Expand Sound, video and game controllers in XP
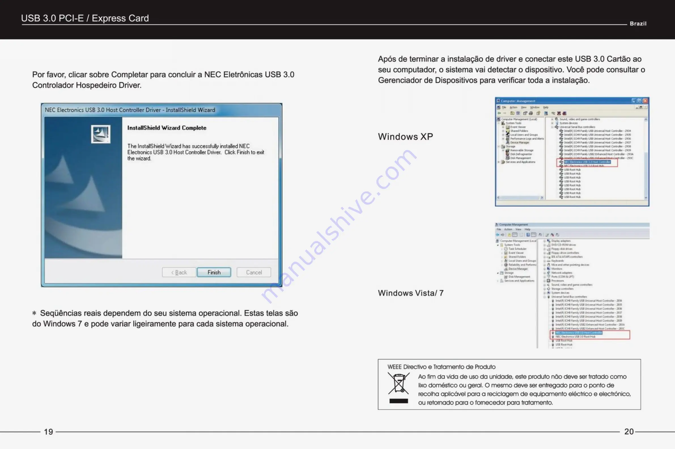The height and width of the screenshot is (449, 675). pyautogui.click(x=552, y=119)
